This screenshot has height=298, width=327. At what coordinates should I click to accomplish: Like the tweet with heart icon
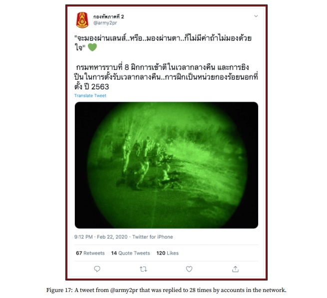coord(189,269)
